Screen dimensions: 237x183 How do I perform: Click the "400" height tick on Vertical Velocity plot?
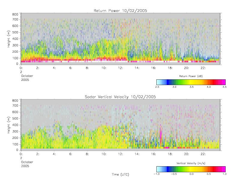[x=15, y=125]
